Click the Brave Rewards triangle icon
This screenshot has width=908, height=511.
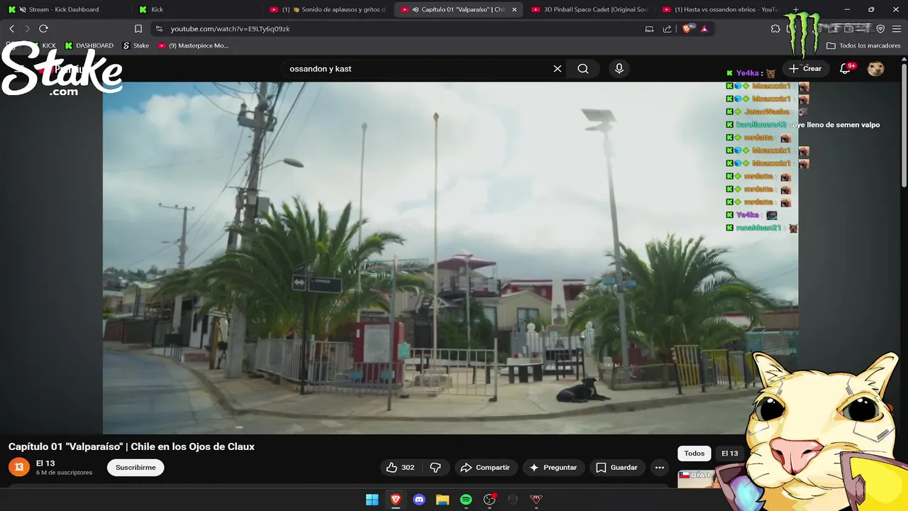click(704, 28)
